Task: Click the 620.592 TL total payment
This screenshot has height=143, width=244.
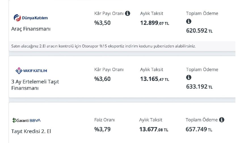Action: click(199, 31)
